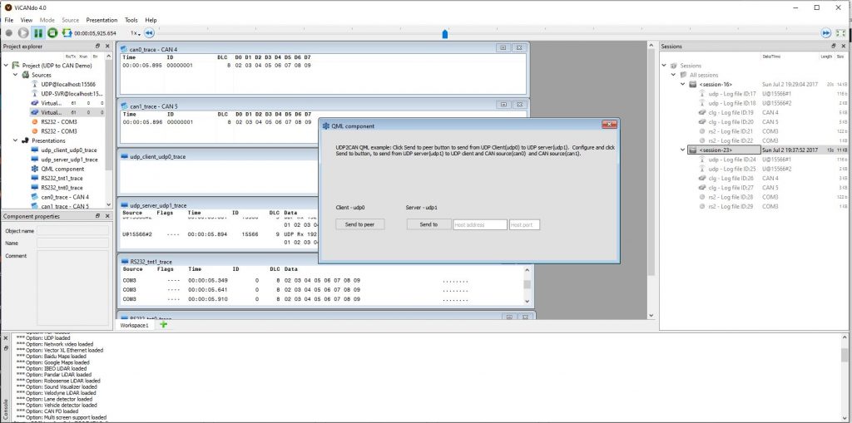Click the Send to button
The image size is (852, 423).
point(428,224)
